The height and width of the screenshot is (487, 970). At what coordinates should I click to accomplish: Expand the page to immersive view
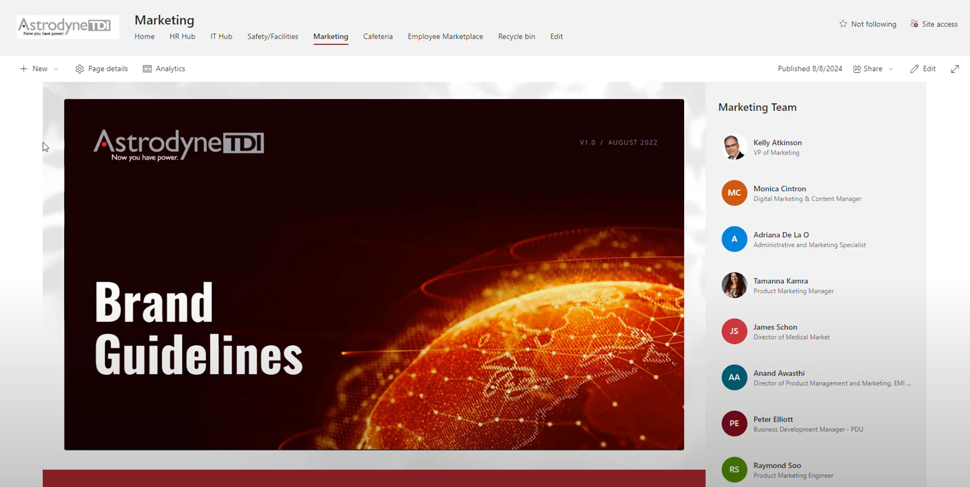coord(955,69)
